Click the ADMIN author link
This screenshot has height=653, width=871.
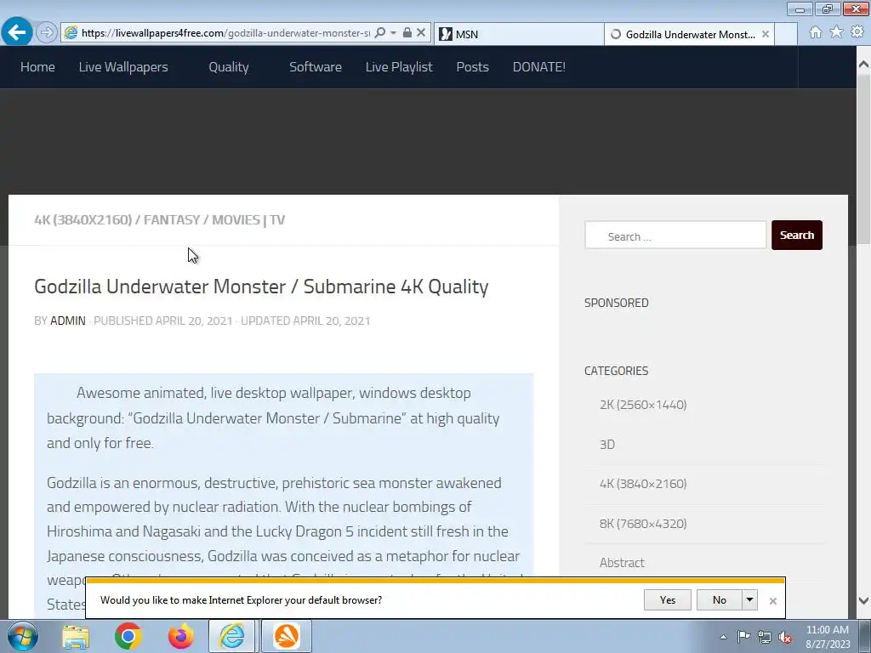coord(68,321)
